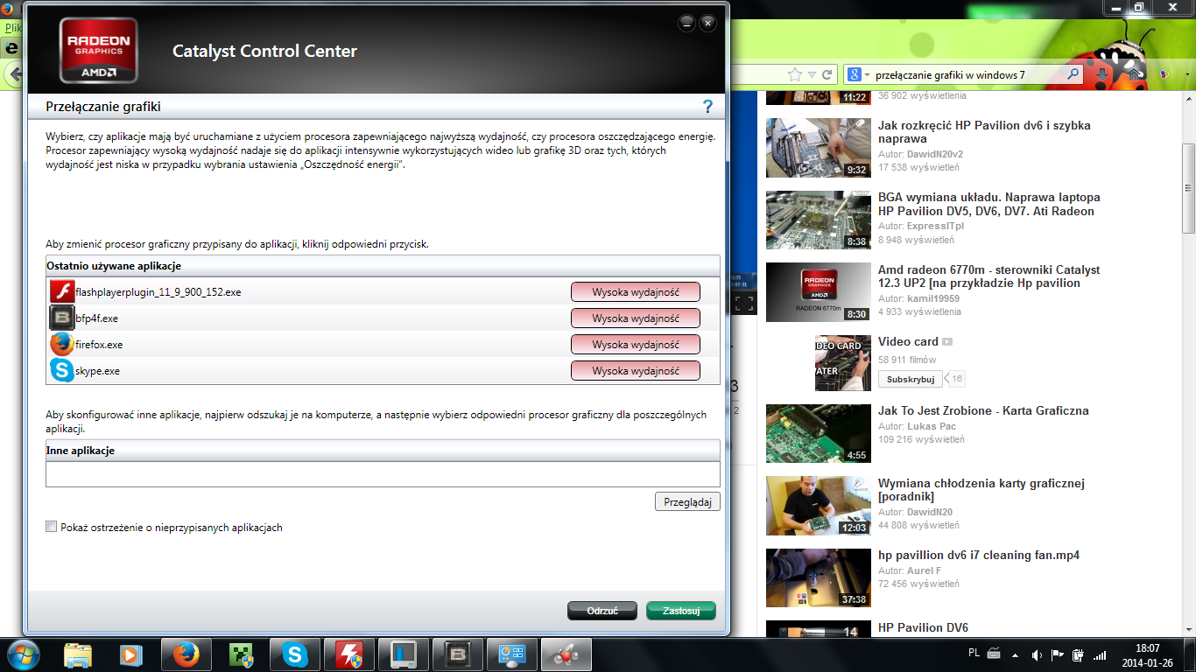Apply changes with Zastosuj button

pos(681,611)
